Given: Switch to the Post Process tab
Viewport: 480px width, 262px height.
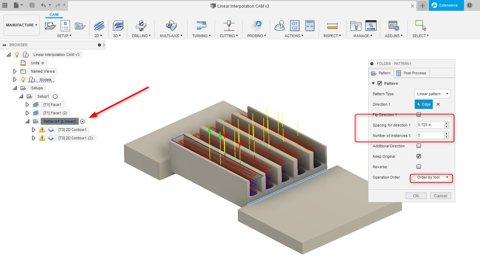Looking at the screenshot, I should pyautogui.click(x=411, y=73).
